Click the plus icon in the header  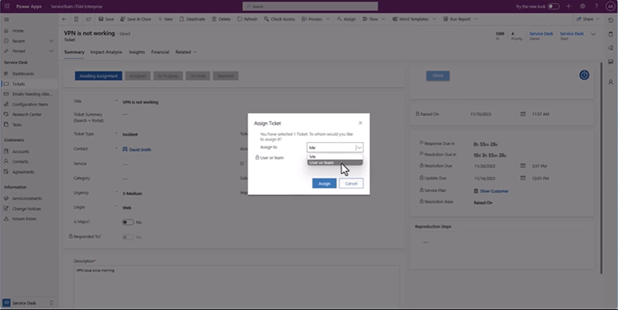[x=568, y=6]
